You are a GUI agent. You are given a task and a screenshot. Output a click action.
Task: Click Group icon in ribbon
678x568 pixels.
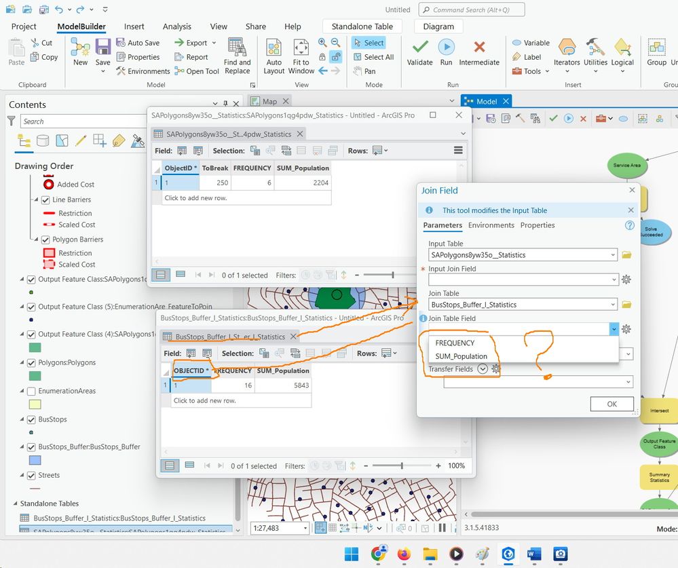[x=656, y=47]
